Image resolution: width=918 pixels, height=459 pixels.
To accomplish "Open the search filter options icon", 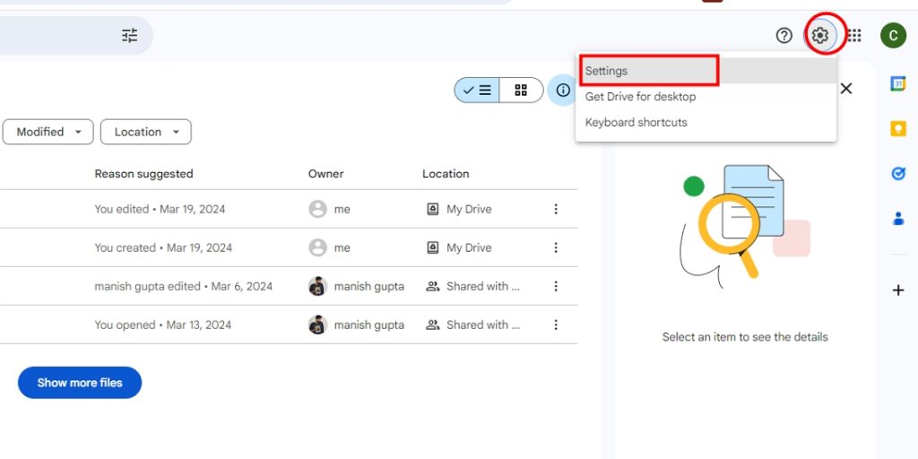I will (130, 36).
